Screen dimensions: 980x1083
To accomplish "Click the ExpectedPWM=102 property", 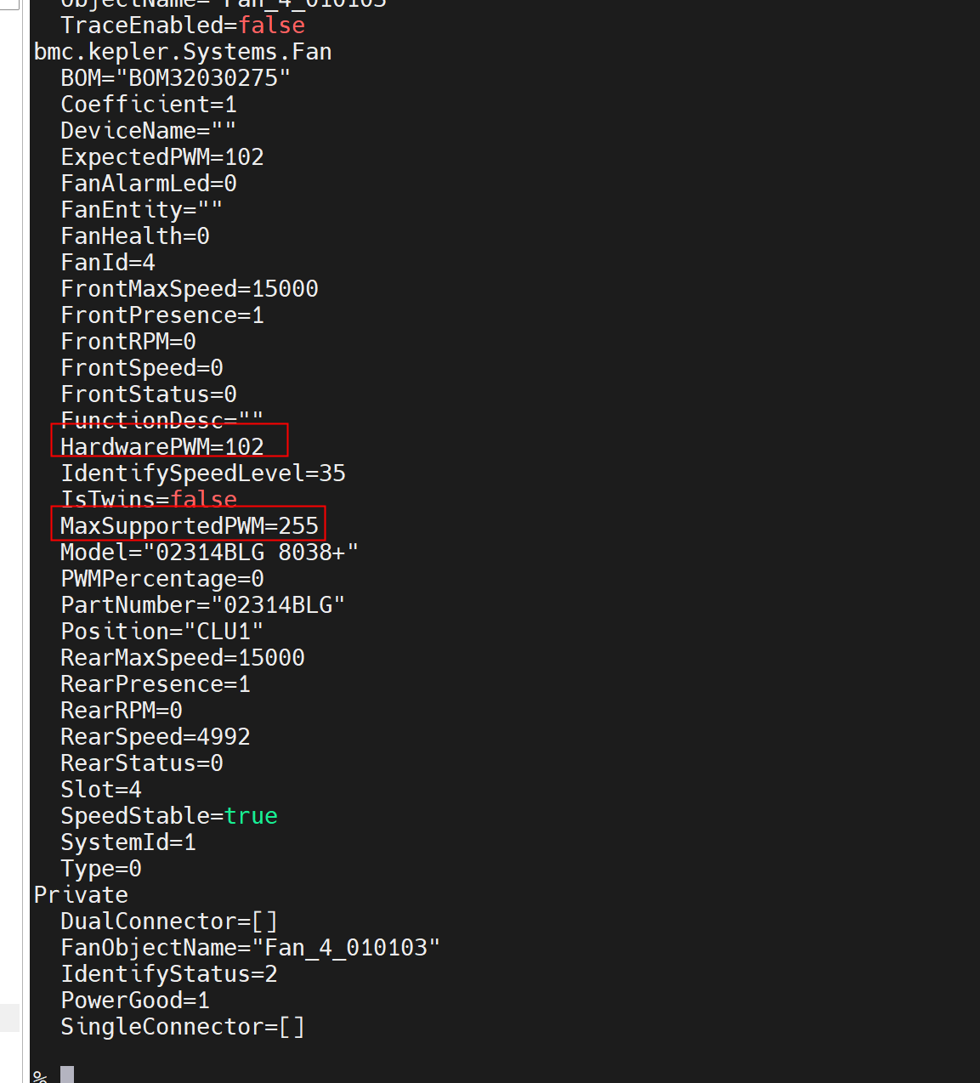I will pyautogui.click(x=162, y=157).
